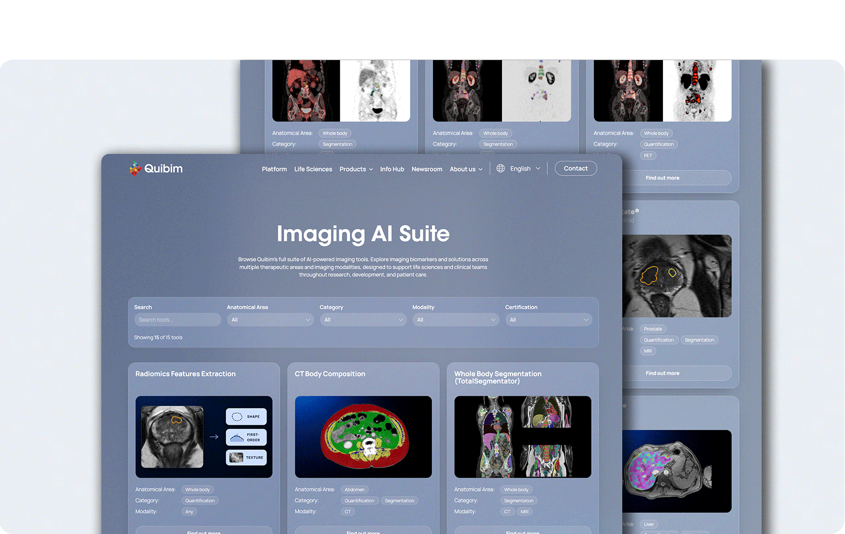Click the Any modality tag
The image size is (845, 534).
(189, 512)
